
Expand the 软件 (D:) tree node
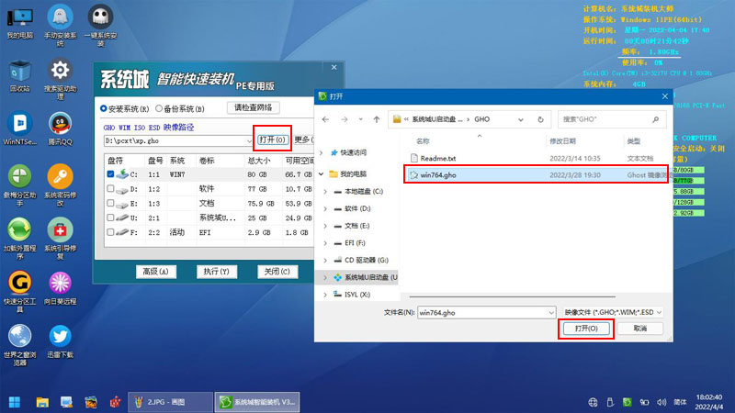pyautogui.click(x=325, y=208)
